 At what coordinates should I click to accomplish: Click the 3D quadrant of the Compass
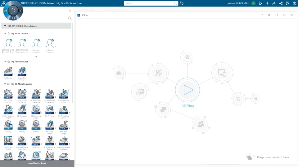(x=6, y=11)
